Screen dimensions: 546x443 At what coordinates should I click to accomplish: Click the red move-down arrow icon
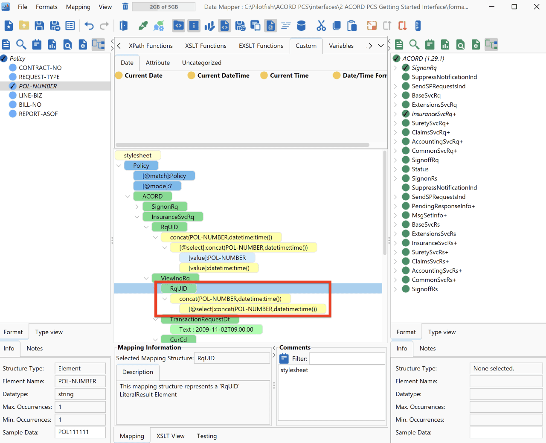pos(402,26)
